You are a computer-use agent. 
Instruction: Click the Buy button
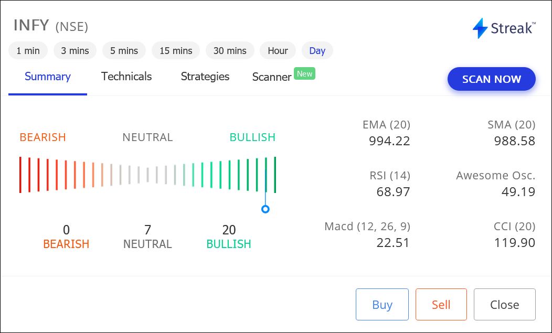coord(382,305)
